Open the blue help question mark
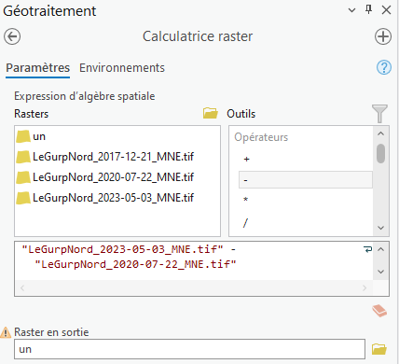The height and width of the screenshot is (364, 399). [x=384, y=67]
